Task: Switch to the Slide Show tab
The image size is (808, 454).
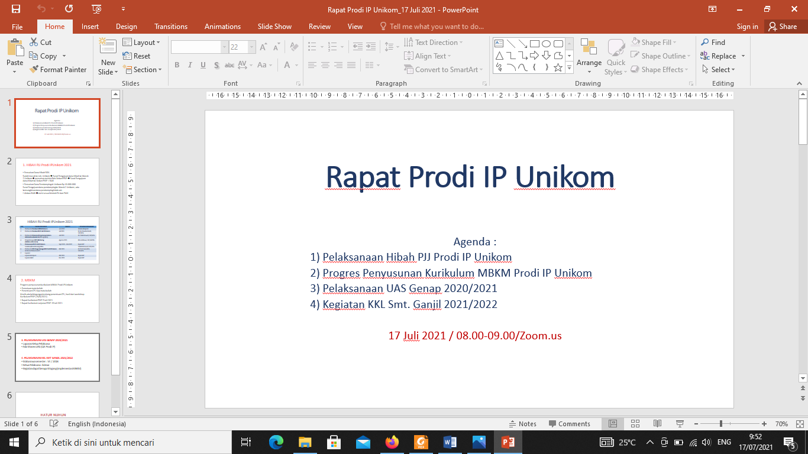Action: [x=274, y=27]
